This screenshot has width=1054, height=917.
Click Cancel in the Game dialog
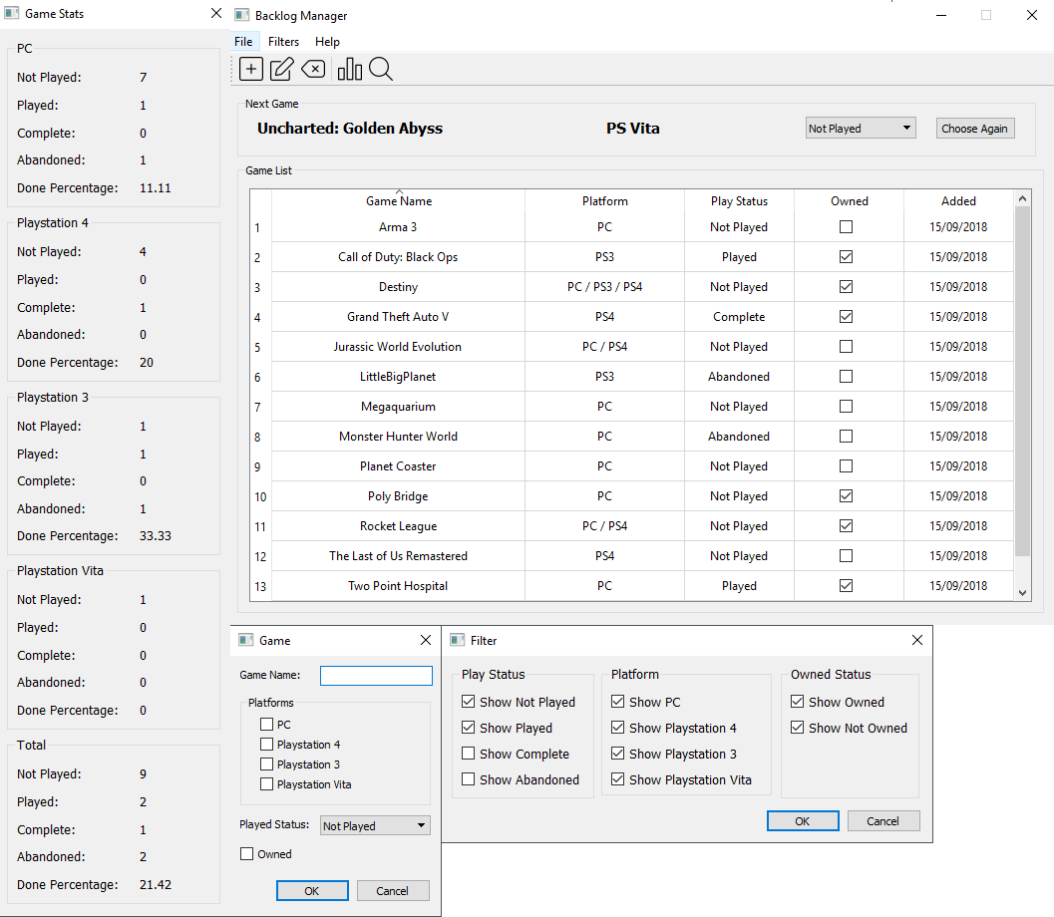pyautogui.click(x=393, y=891)
